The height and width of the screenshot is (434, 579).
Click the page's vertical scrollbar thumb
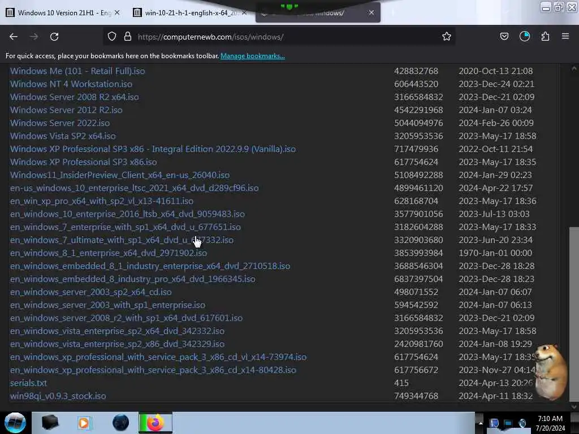pos(574,314)
